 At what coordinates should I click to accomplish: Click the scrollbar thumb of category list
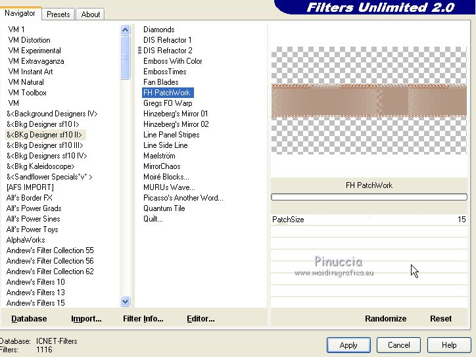pos(125,57)
